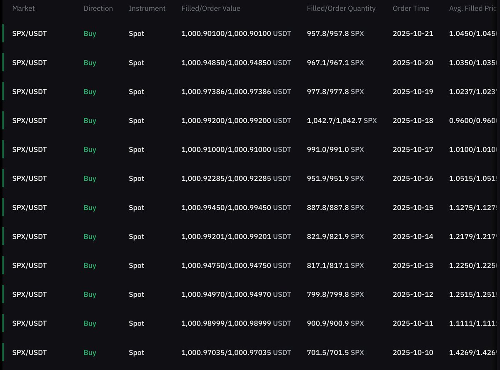
Task: Select order value 1,000.97386/1,000.97386 USDT
Action: 236,92
